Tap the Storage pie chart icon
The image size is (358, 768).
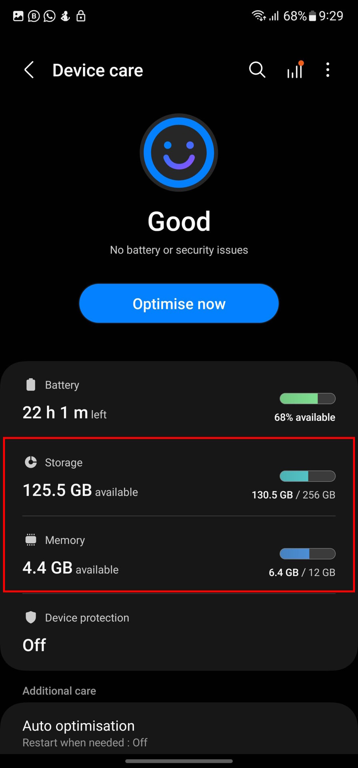tap(31, 462)
